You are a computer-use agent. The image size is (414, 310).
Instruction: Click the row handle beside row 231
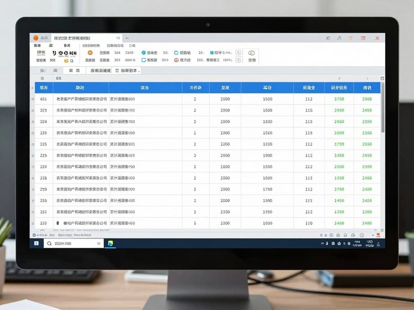click(33, 212)
